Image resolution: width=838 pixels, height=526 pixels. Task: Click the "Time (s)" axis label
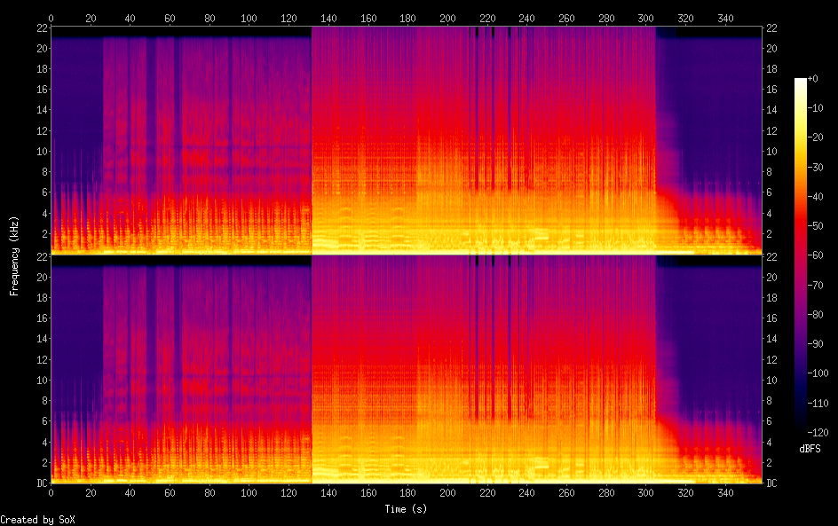point(407,509)
